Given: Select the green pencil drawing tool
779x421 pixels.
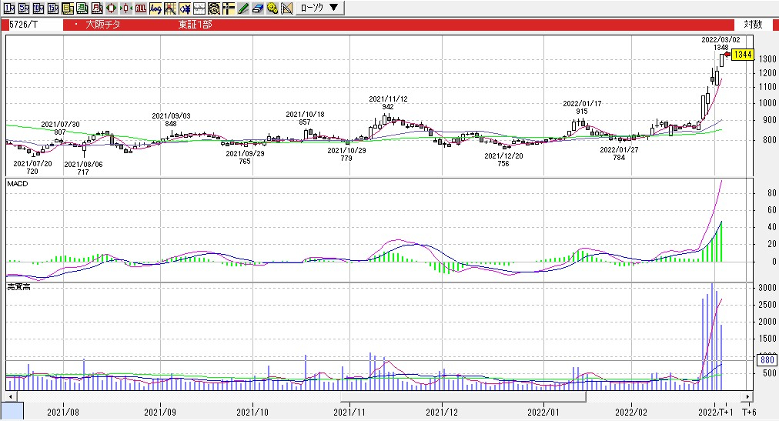Looking at the screenshot, I should click(243, 8).
